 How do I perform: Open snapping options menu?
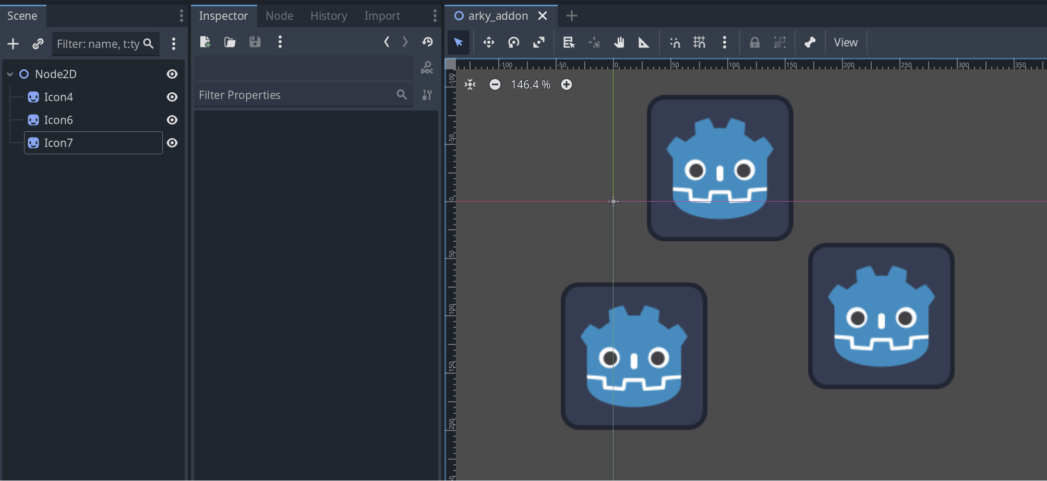[725, 42]
